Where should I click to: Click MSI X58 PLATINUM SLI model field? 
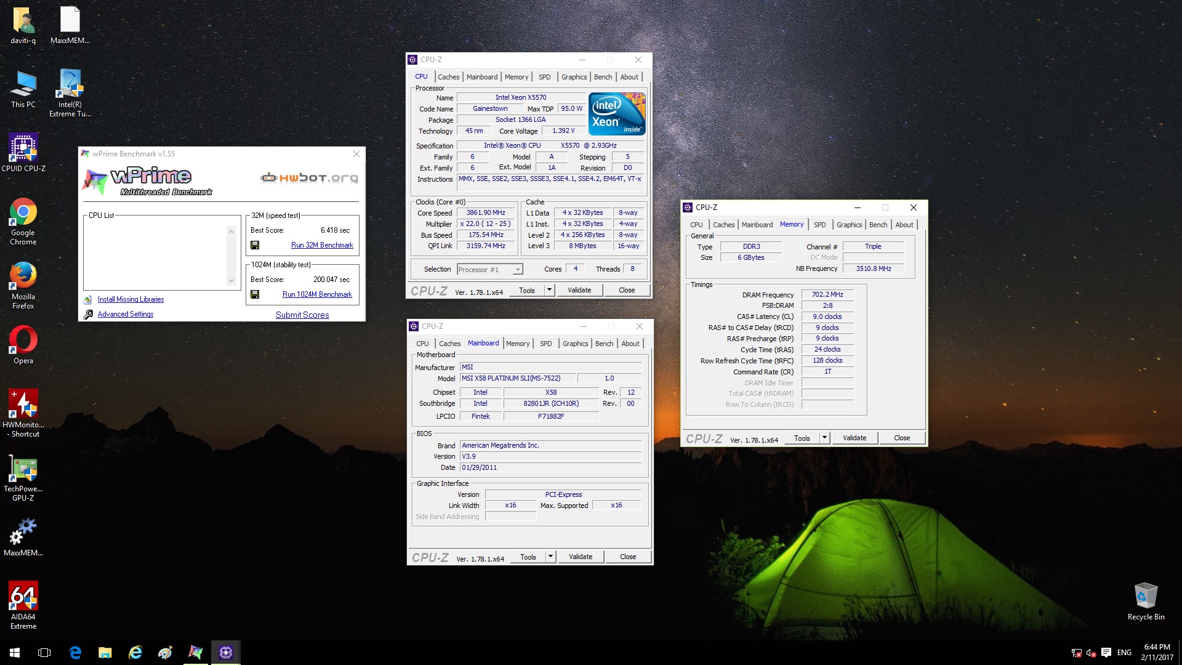[x=517, y=378]
